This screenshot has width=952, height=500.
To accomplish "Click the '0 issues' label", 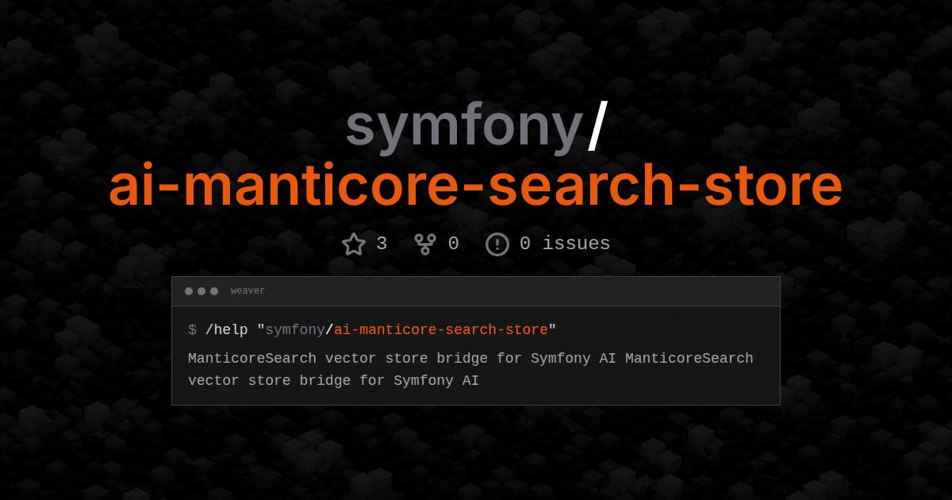I will click(565, 243).
